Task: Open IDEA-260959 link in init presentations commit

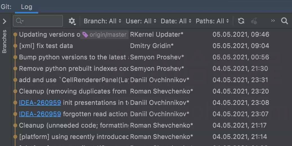Action: pyautogui.click(x=40, y=103)
